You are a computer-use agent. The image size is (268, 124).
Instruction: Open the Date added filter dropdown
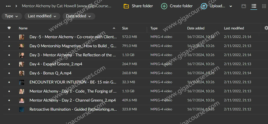(x=79, y=16)
